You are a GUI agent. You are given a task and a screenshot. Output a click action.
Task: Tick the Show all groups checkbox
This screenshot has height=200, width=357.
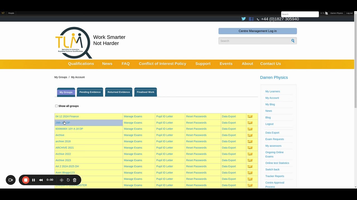(x=56, y=106)
